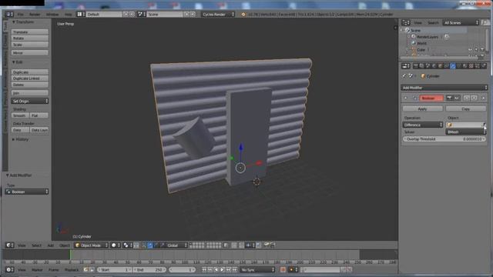The width and height of the screenshot is (493, 277).
Task: Play the animation in reverse
Action: point(216,269)
